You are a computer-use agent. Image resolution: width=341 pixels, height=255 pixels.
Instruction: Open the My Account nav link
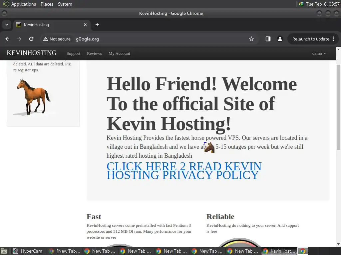click(119, 53)
